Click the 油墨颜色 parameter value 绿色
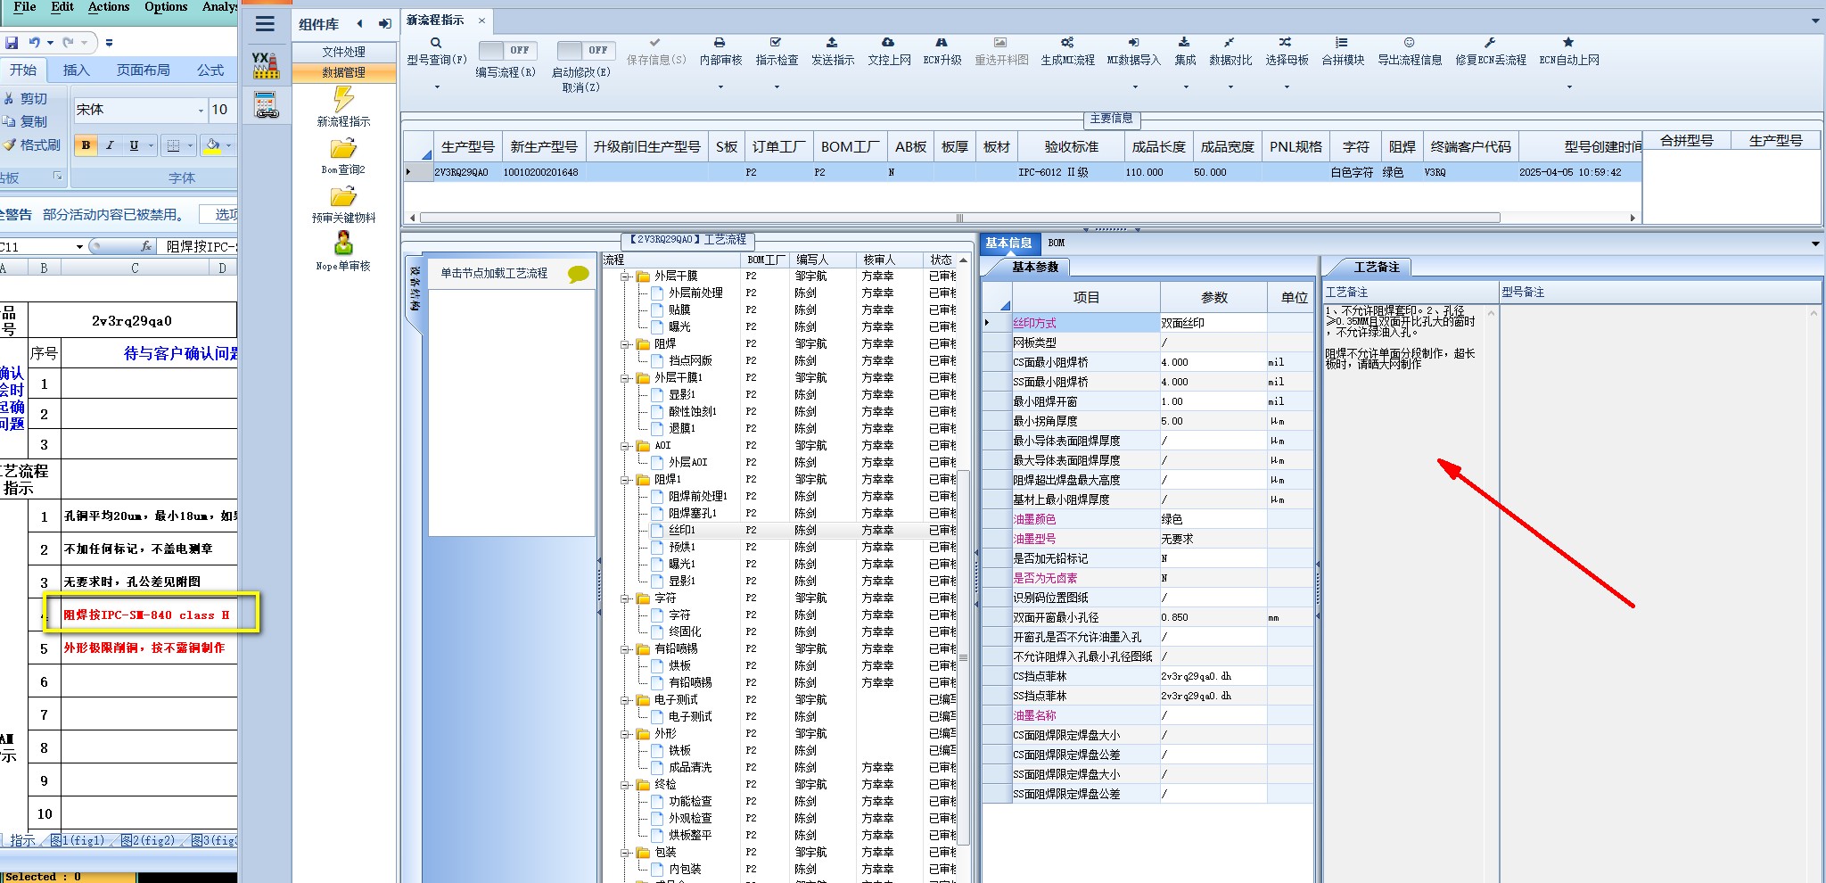The height and width of the screenshot is (883, 1826). pos(1213,519)
